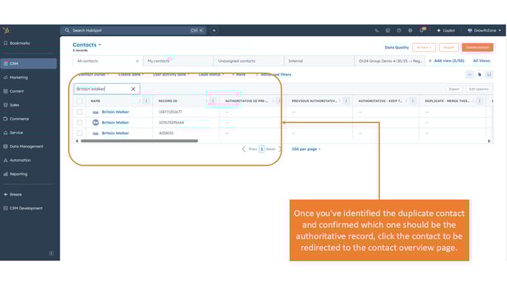Open the 100 per page dropdown

click(306, 149)
